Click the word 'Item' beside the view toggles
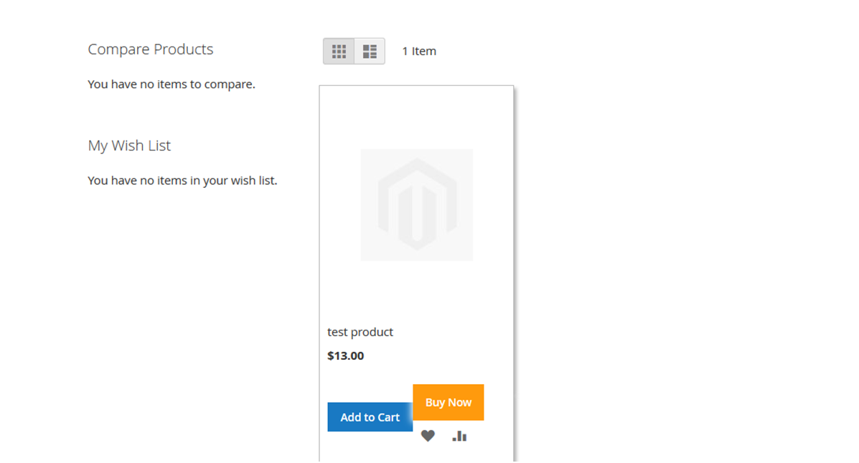The width and height of the screenshot is (859, 463). 424,52
